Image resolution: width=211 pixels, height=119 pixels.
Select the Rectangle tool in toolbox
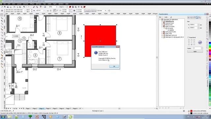coord(2,32)
